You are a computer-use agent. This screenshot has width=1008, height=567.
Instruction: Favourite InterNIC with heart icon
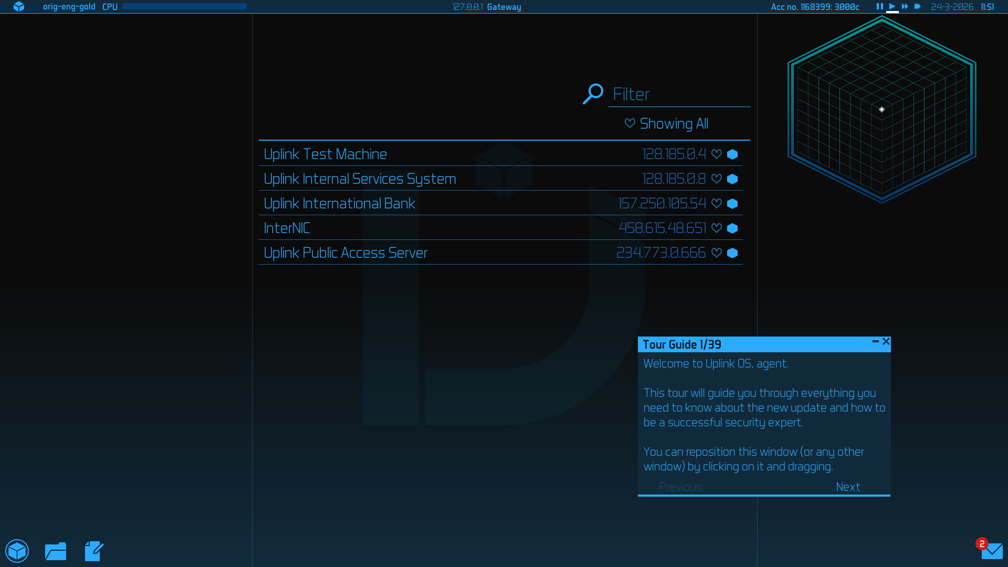click(x=717, y=228)
